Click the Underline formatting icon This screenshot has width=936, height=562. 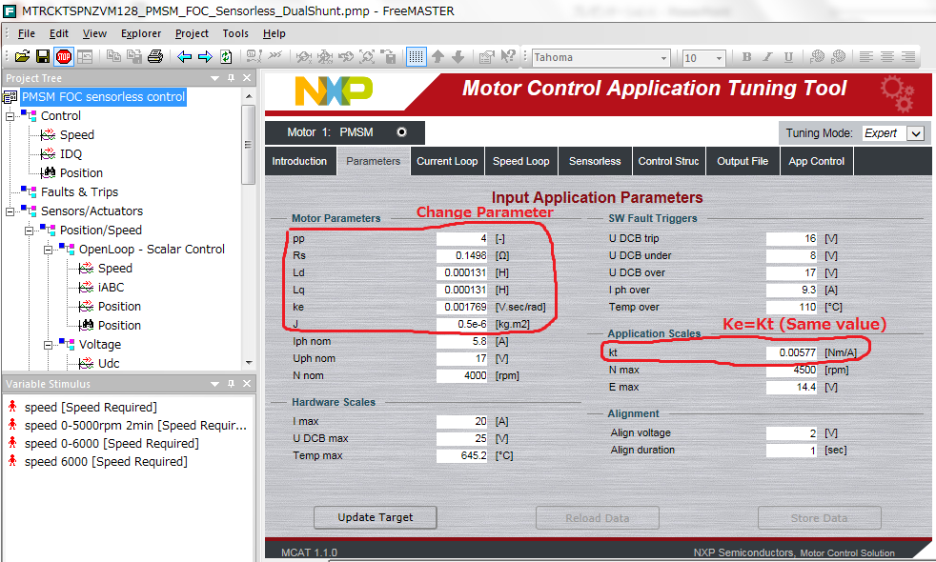pyautogui.click(x=788, y=57)
